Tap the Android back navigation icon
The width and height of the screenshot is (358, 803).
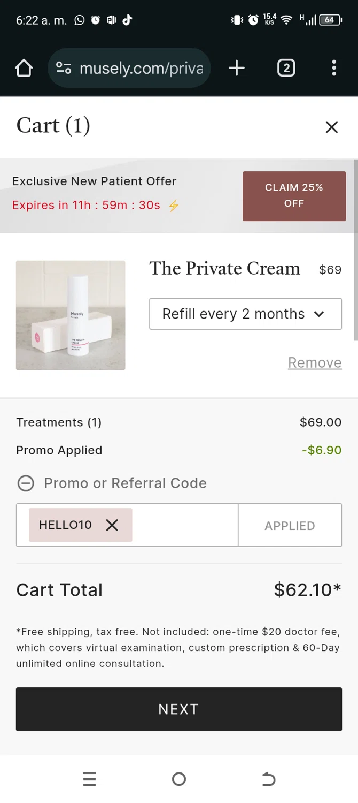pos(268,779)
